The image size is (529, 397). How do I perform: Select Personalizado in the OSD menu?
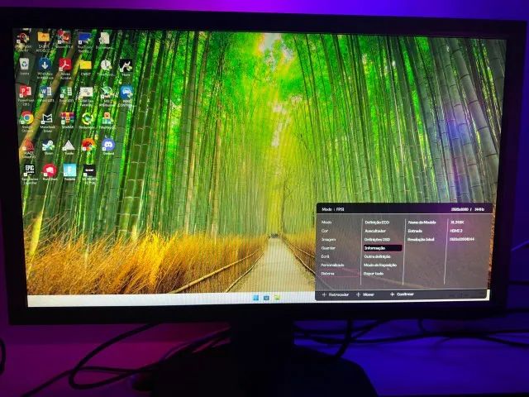332,265
